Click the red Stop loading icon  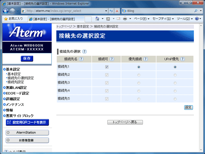coord(117,11)
